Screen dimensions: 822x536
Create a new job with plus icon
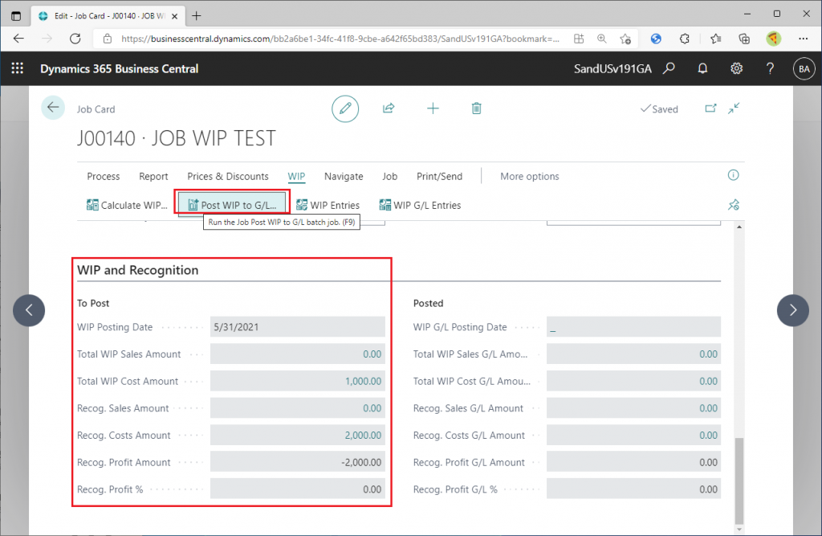click(433, 108)
